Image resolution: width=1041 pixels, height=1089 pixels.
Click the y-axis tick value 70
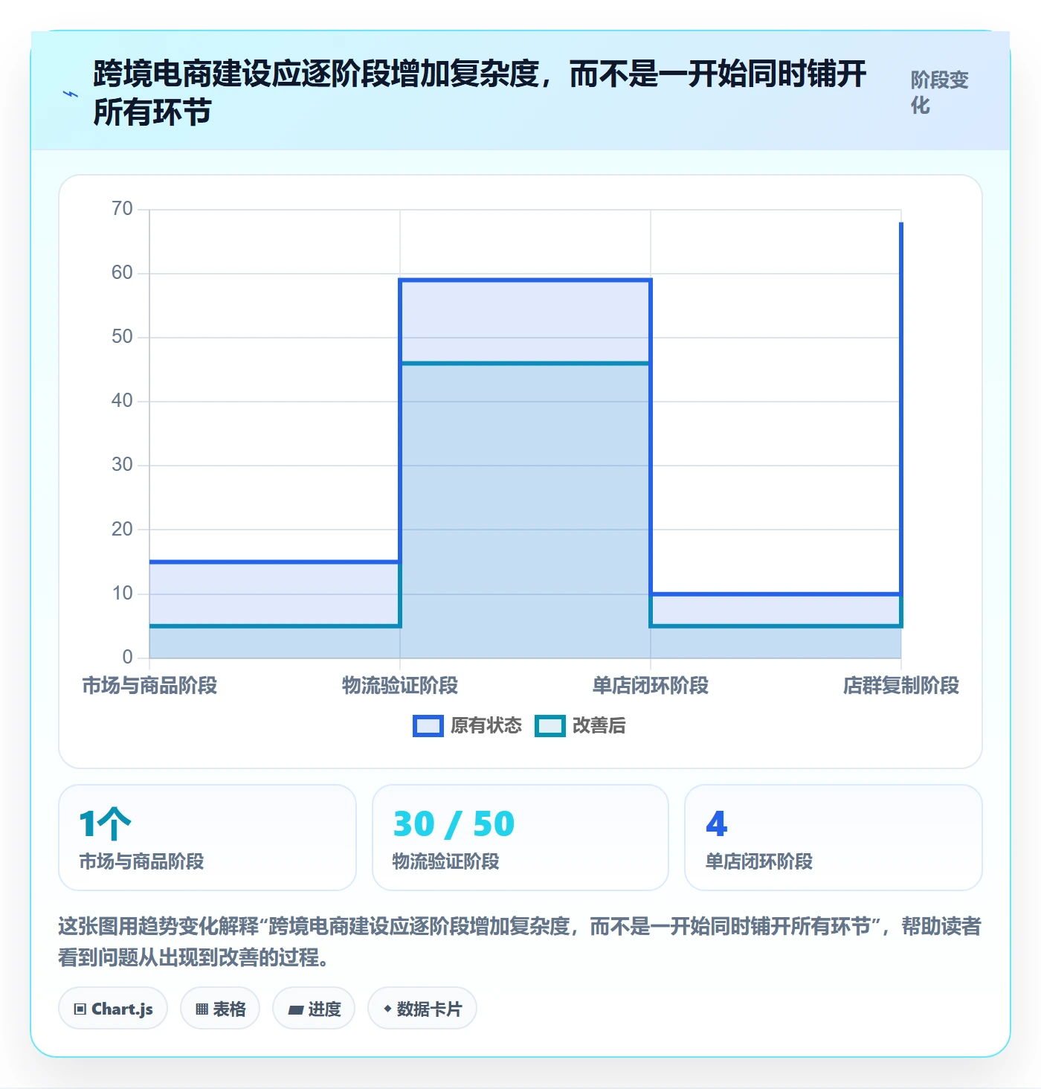click(122, 209)
